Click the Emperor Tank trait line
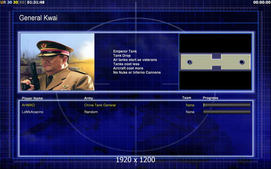 125,51
